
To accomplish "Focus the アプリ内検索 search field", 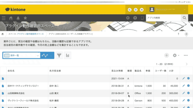I will [163, 18].
